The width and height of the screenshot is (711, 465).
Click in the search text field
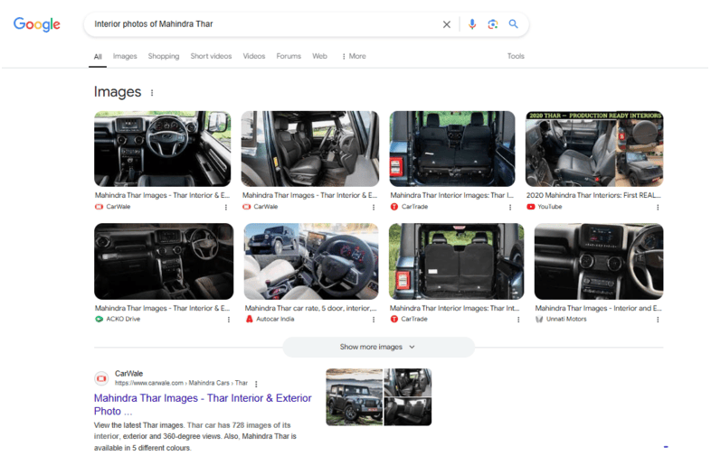point(262,24)
